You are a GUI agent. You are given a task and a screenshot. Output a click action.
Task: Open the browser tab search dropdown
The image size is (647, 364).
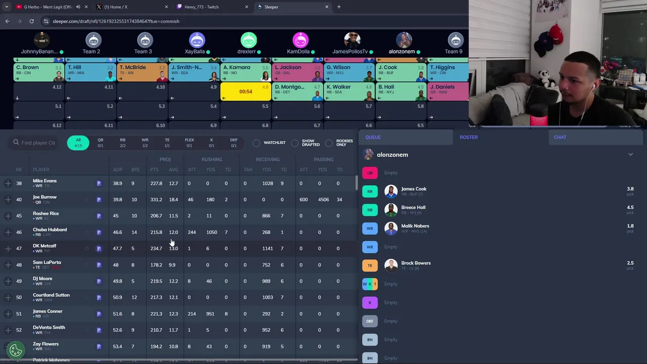point(7,7)
